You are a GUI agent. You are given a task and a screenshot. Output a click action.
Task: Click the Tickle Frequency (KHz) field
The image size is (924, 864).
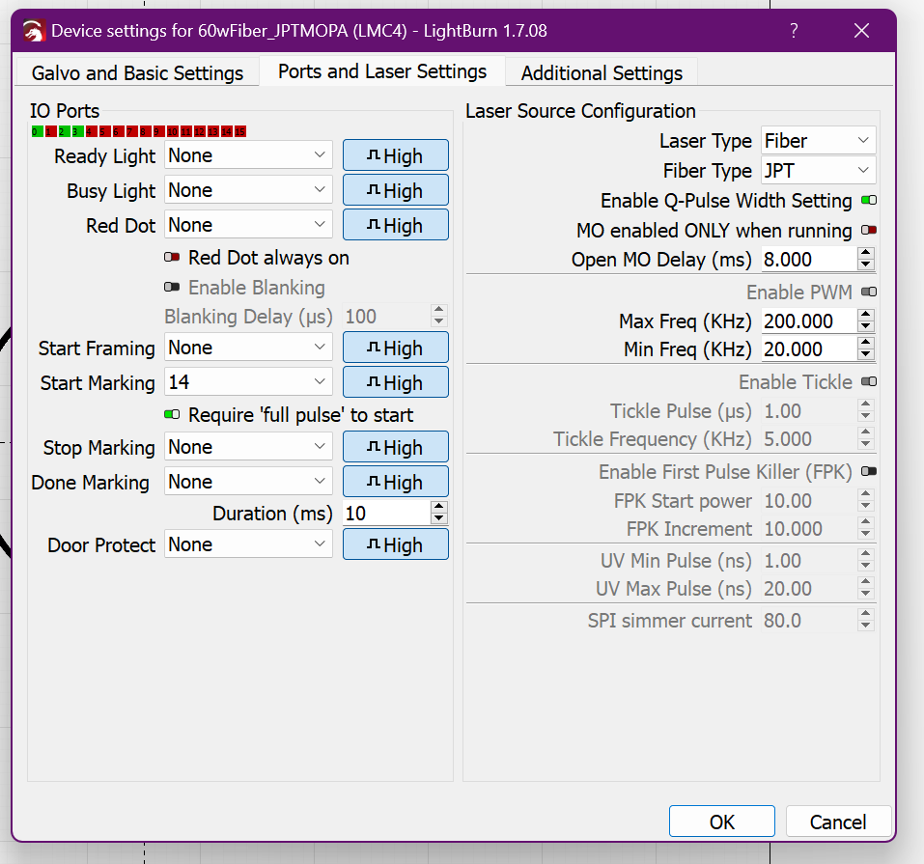(810, 439)
